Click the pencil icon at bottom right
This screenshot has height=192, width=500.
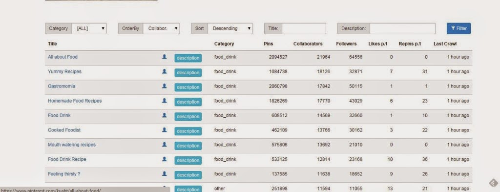tap(493, 183)
